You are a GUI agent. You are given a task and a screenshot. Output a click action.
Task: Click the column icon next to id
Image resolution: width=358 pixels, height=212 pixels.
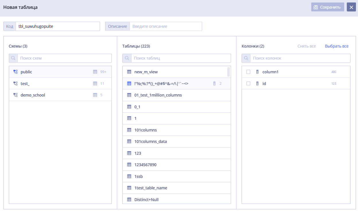(257, 84)
